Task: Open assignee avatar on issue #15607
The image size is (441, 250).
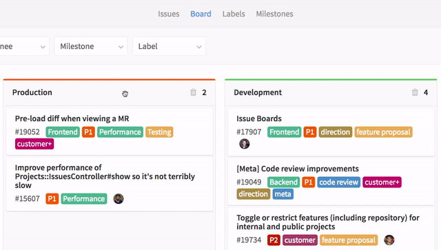Action: tap(119, 199)
